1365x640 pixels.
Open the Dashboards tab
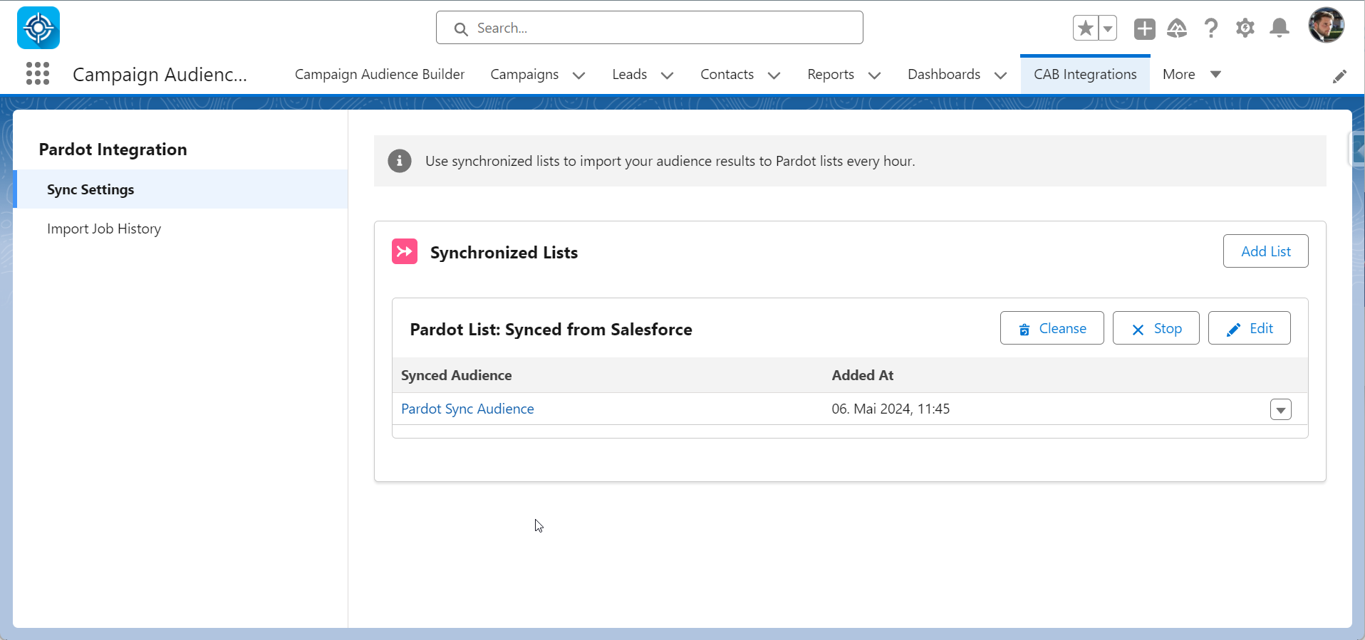click(944, 74)
